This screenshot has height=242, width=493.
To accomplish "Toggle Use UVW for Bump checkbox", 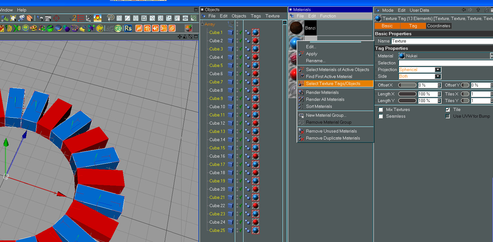I will click(x=448, y=116).
